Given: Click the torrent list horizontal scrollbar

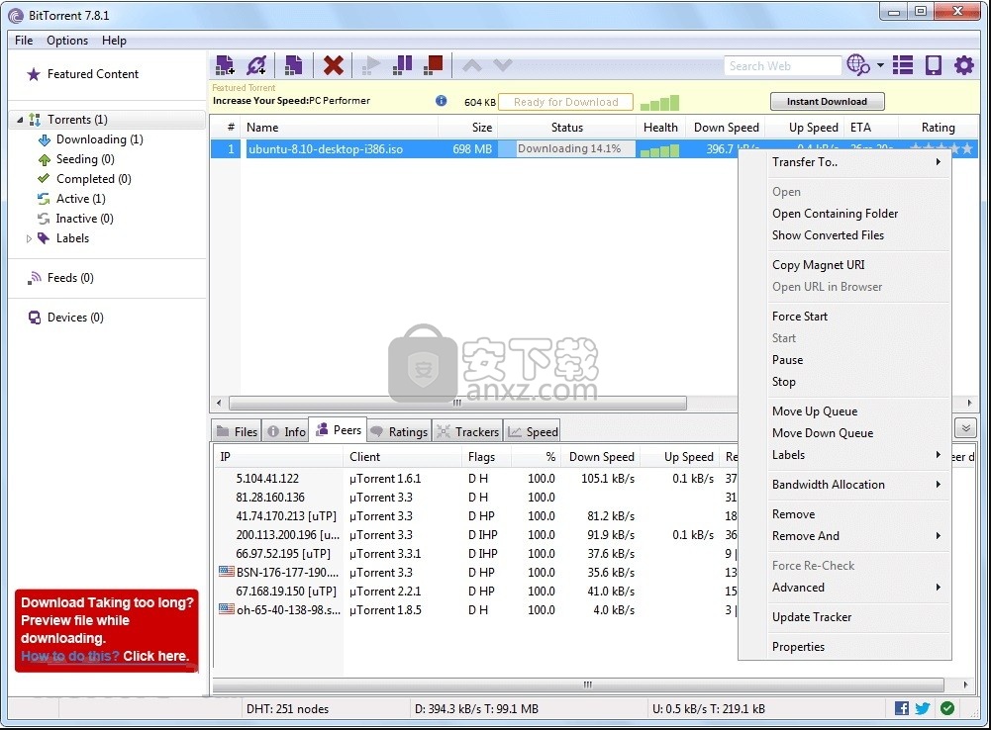Looking at the screenshot, I should coord(457,403).
